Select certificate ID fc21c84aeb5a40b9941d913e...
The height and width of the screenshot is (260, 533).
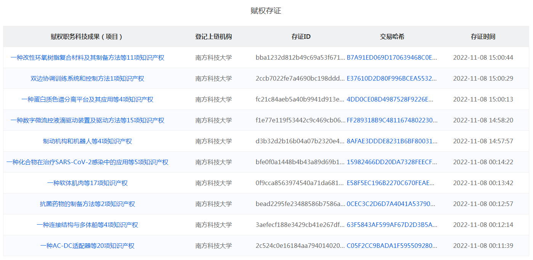(300, 100)
